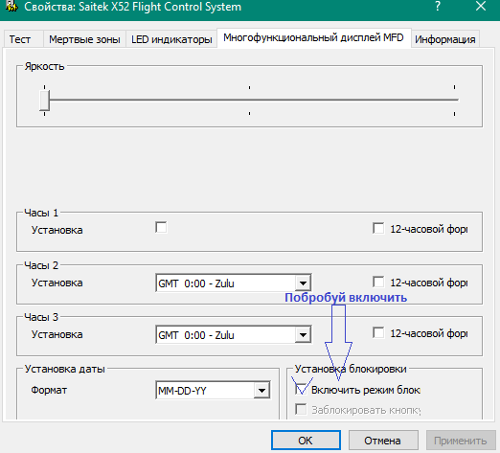Image resolution: width=500 pixels, height=453 pixels.
Task: Click the disabled Заблокировать кнопку checkbox
Action: point(301,409)
